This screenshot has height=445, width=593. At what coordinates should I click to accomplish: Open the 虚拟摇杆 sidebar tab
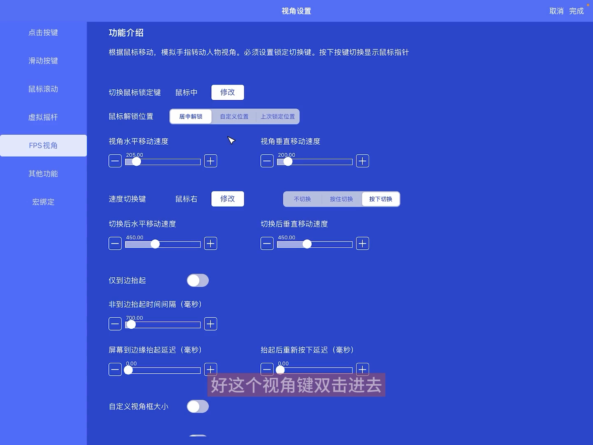(43, 117)
